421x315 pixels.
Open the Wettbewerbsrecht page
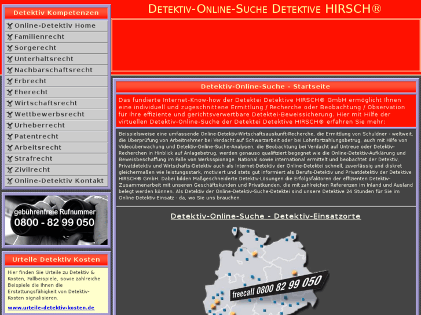pos(56,114)
